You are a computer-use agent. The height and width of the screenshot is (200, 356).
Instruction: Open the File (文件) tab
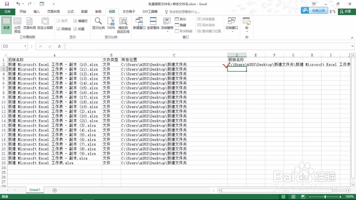pos(7,12)
